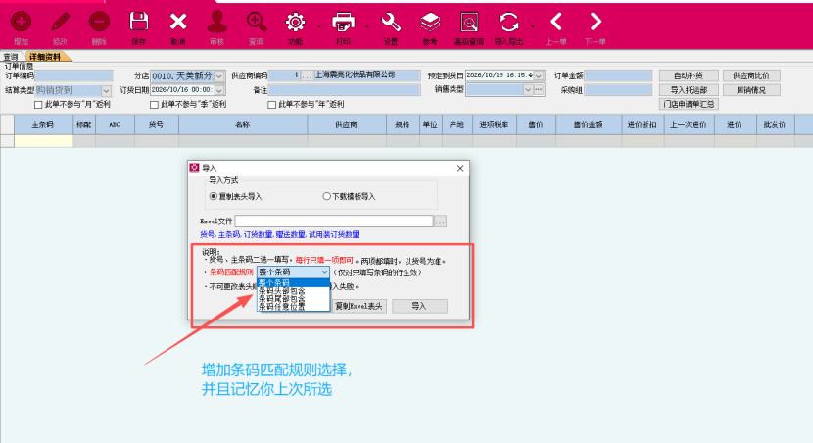
Task: Click the 供应商 column header
Action: pyautogui.click(x=347, y=124)
